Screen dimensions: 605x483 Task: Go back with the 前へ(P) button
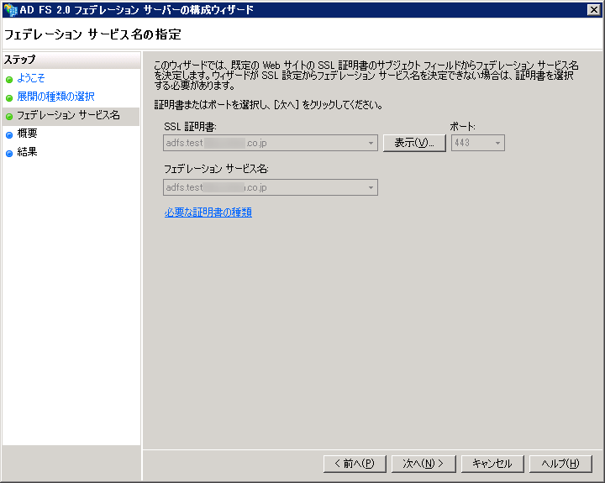tap(355, 464)
